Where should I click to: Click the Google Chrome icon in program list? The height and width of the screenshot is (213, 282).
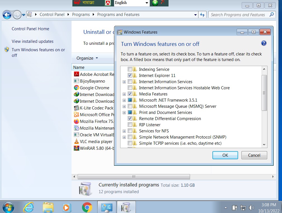coord(76,88)
